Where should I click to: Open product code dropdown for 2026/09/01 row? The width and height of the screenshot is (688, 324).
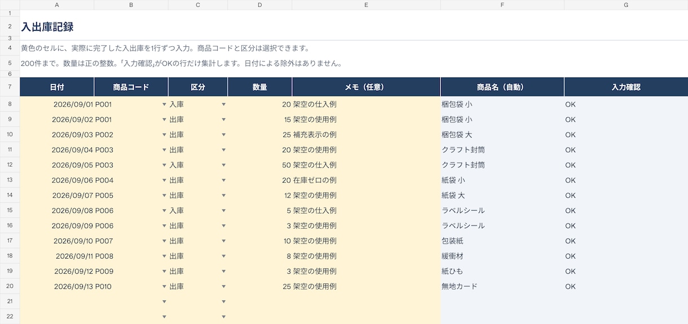point(164,104)
